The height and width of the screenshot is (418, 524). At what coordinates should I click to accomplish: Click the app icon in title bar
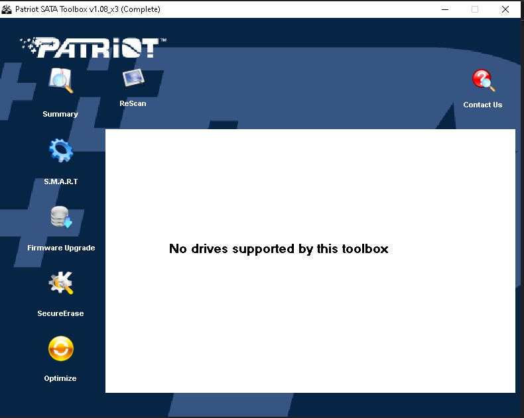point(7,9)
